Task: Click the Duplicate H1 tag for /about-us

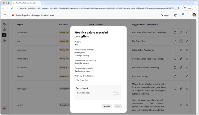Action: pyautogui.click(x=64, y=76)
